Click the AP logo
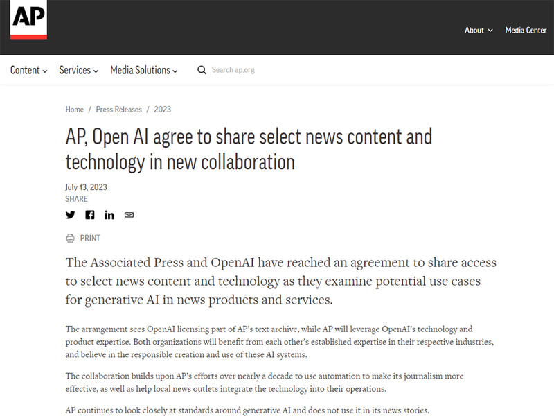 (x=28, y=19)
